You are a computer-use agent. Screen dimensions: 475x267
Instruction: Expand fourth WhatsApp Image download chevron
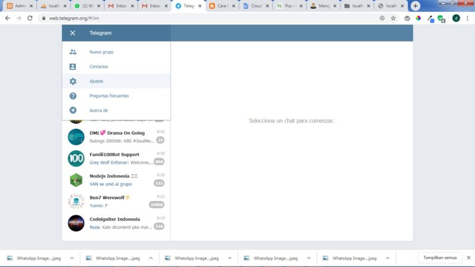pos(309,258)
